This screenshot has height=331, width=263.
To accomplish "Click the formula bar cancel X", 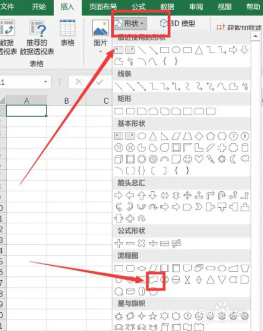I will pos(78,81).
